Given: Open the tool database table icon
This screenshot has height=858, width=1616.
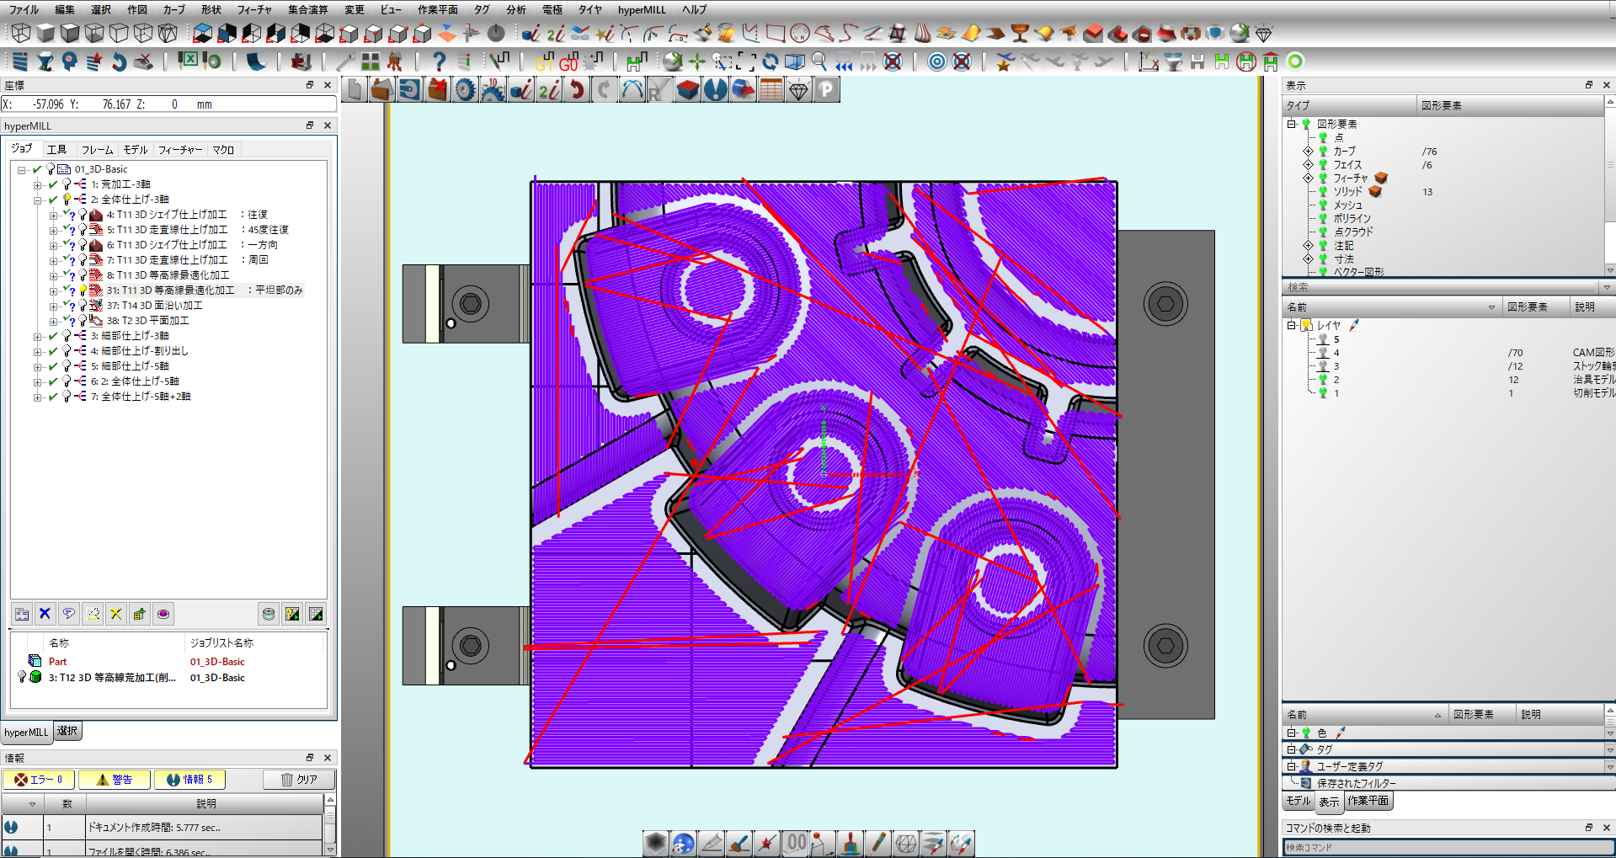Looking at the screenshot, I should point(771,88).
